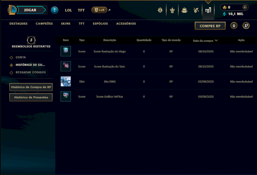Select Conta in the sidebar

(21, 57)
